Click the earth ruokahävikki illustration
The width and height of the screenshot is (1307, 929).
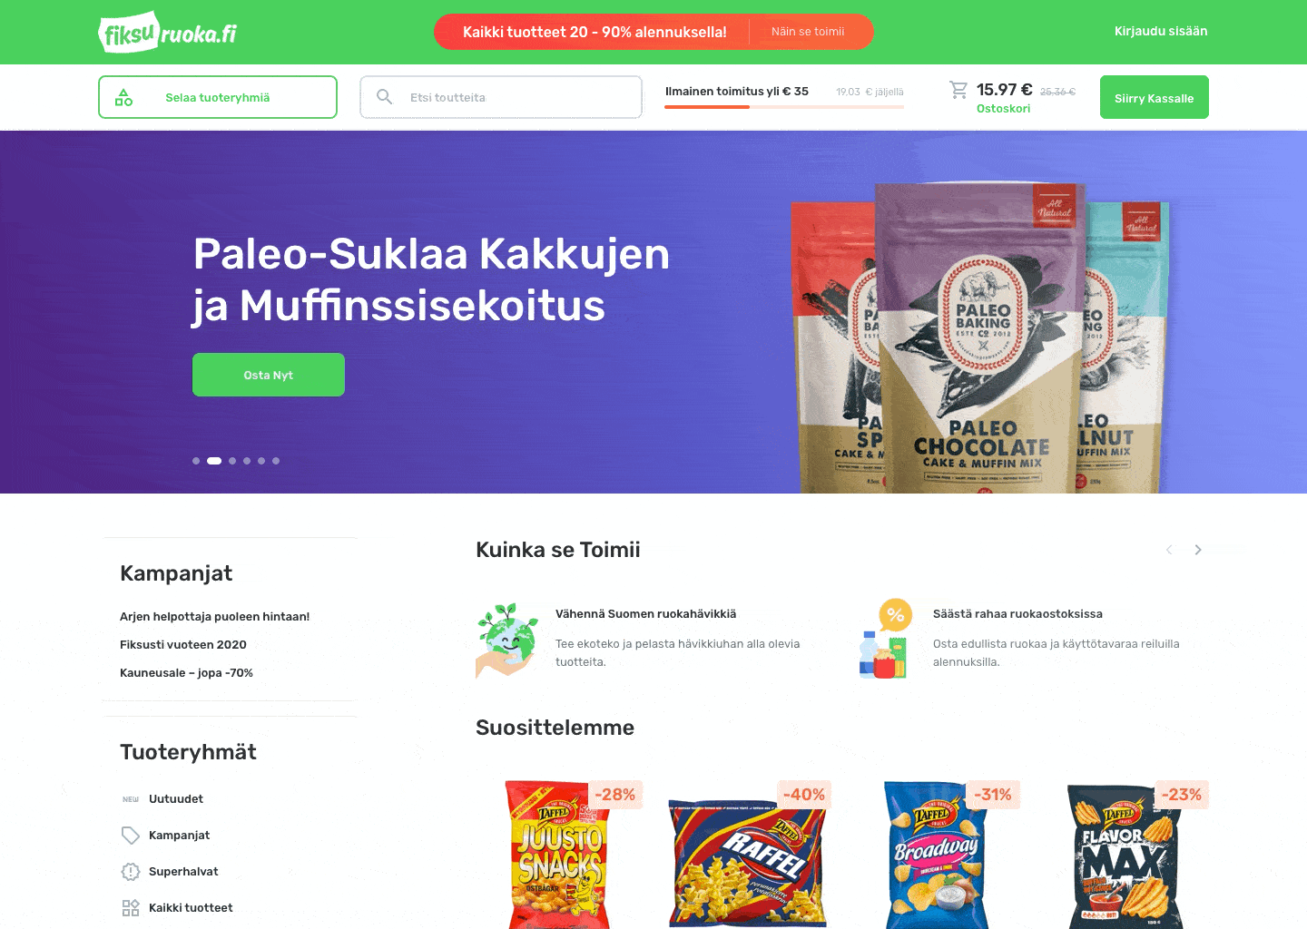pos(507,641)
